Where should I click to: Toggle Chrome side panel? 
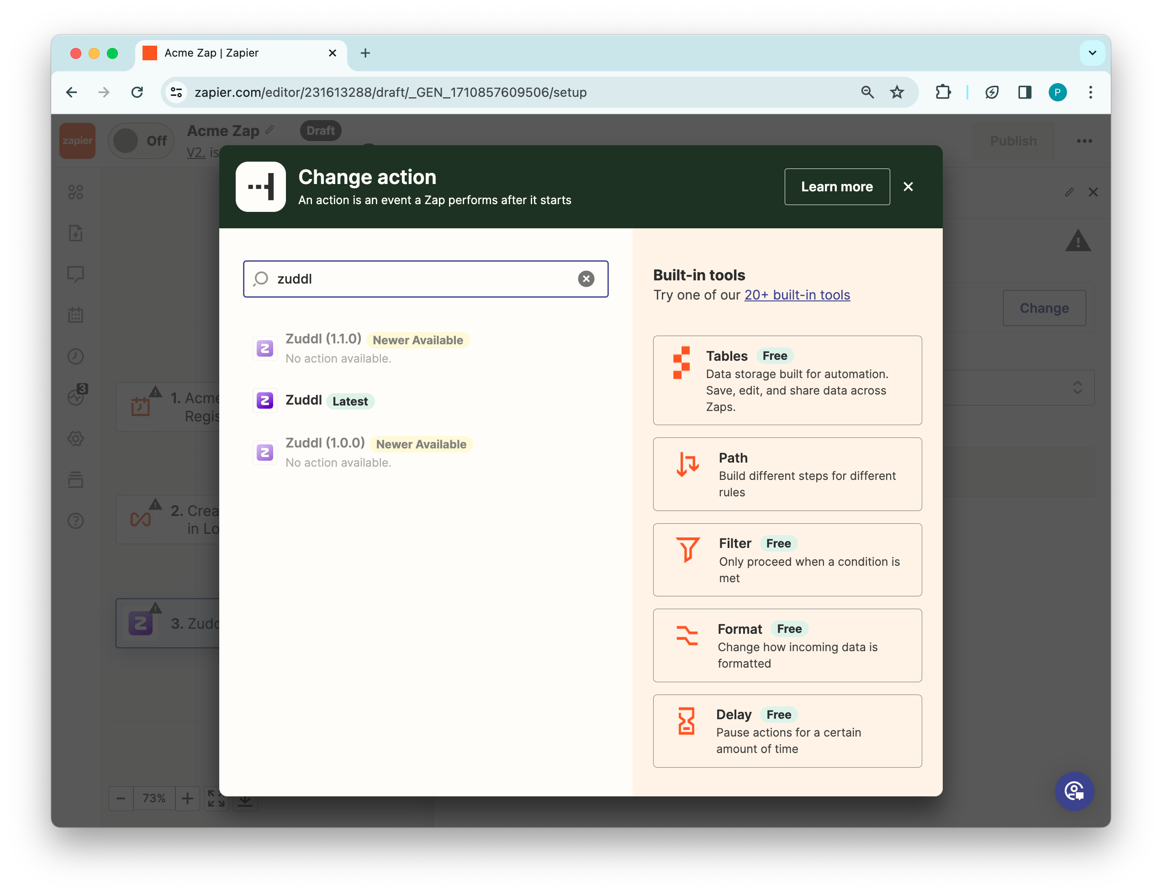(x=1024, y=93)
